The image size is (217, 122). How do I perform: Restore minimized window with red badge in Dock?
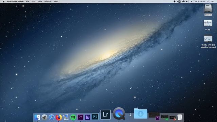pyautogui.click(x=172, y=118)
